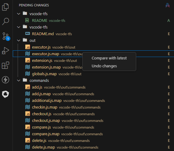The width and height of the screenshot is (174, 151).
Task: Select the README file with A status
Action: [94, 21]
